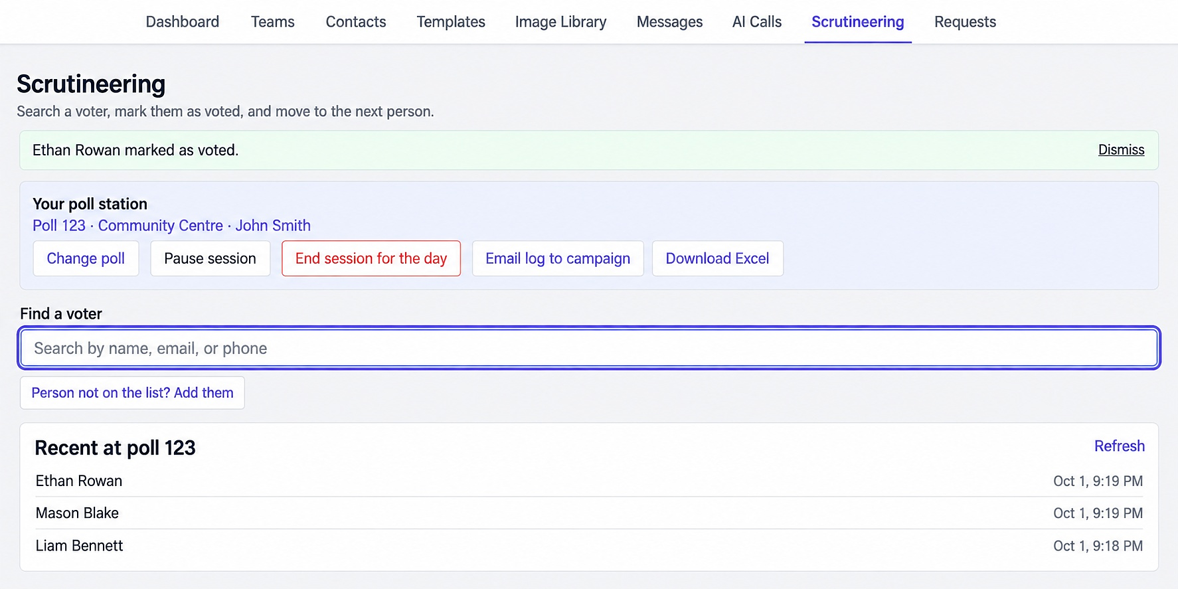Switch to the Contacts tab

tap(356, 22)
